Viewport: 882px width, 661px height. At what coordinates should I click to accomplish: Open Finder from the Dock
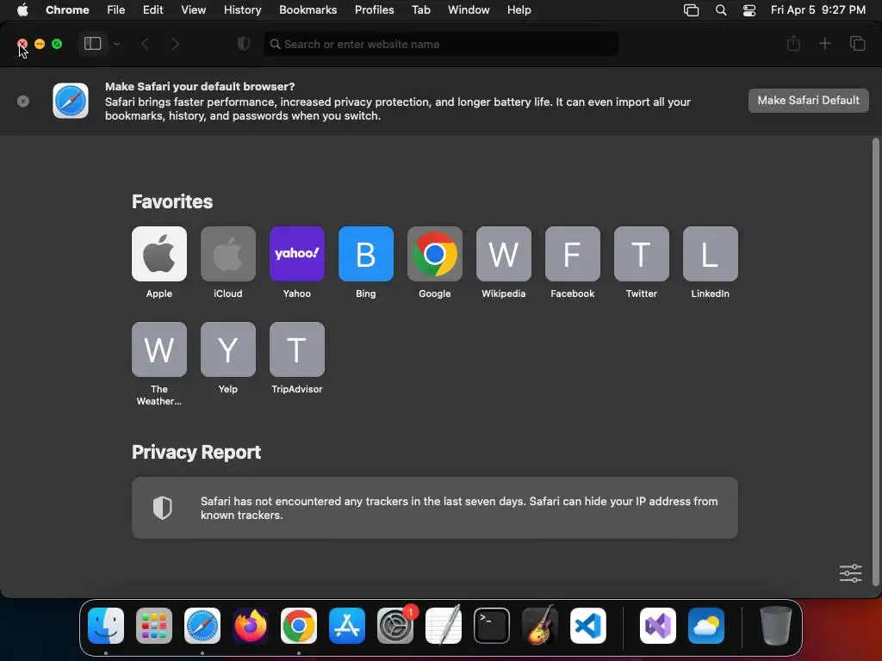(106, 626)
